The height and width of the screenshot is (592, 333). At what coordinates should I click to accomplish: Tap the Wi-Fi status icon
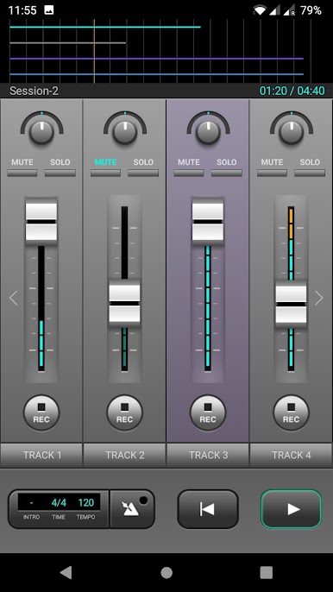click(x=260, y=10)
